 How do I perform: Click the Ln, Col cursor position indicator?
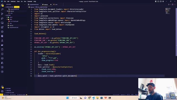[116, 94]
